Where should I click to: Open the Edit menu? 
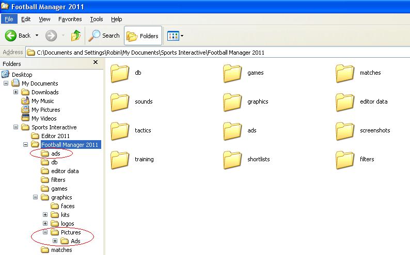(26, 19)
